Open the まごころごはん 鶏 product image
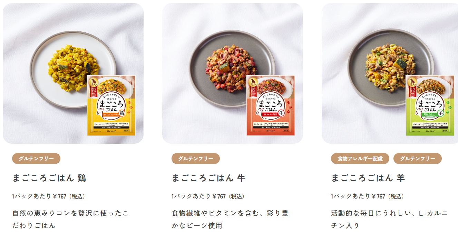This screenshot has height=234, width=458. click(73, 73)
